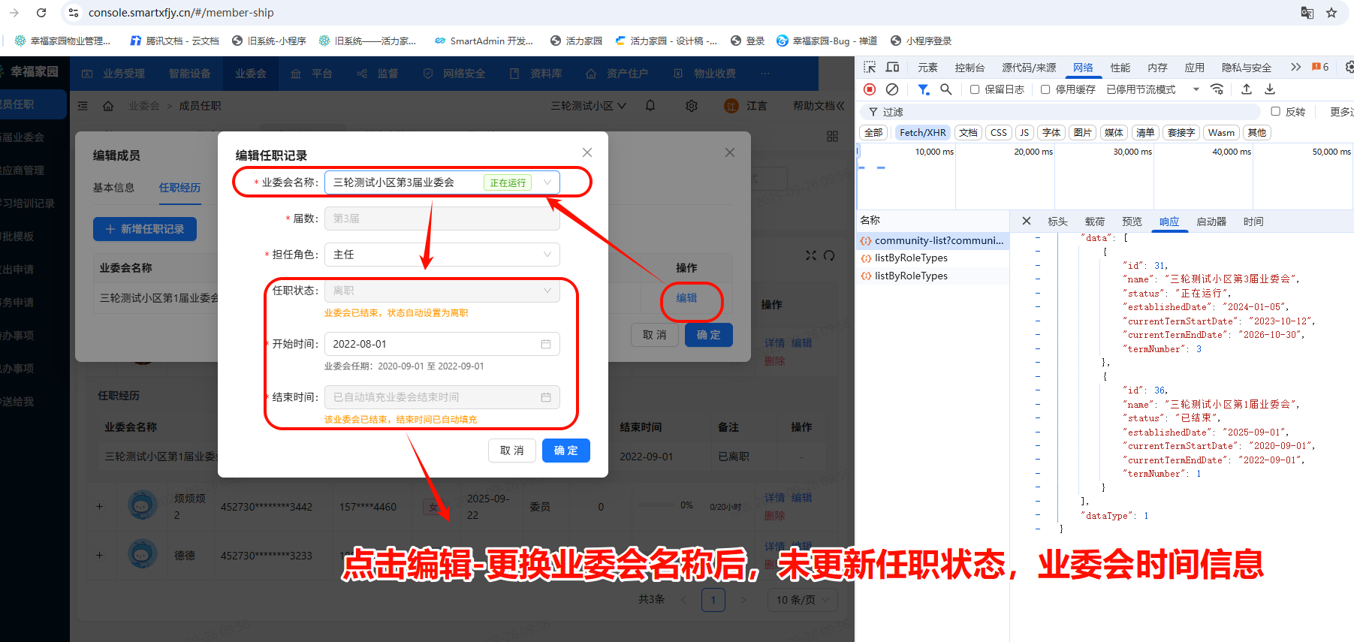Viewport: 1354px width, 642px height.
Task: Open the notification bell in the header
Action: (650, 106)
